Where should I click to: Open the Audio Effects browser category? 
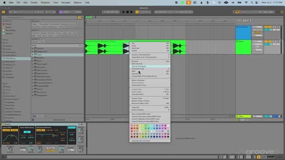click(x=11, y=55)
